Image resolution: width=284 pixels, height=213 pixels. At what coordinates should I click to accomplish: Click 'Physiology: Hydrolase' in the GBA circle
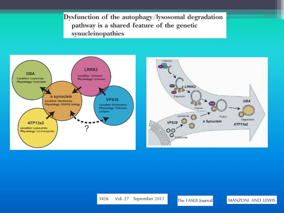pos(31,82)
